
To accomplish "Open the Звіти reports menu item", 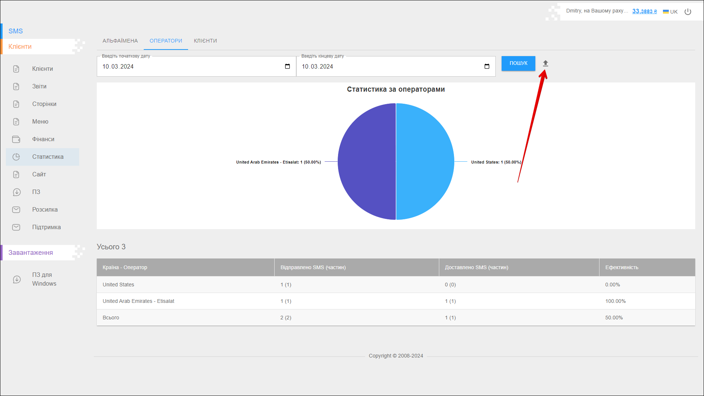I will pyautogui.click(x=39, y=87).
